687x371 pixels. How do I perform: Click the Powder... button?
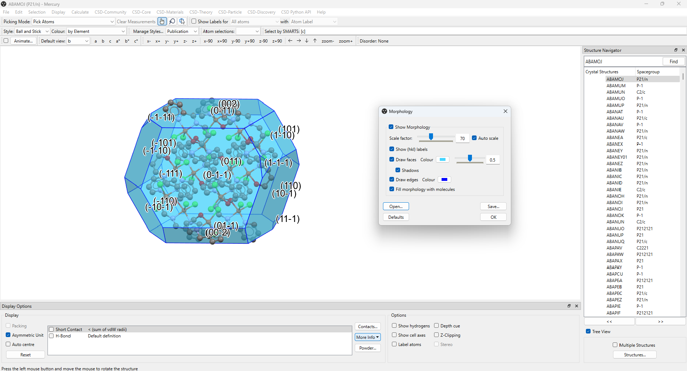coord(367,348)
